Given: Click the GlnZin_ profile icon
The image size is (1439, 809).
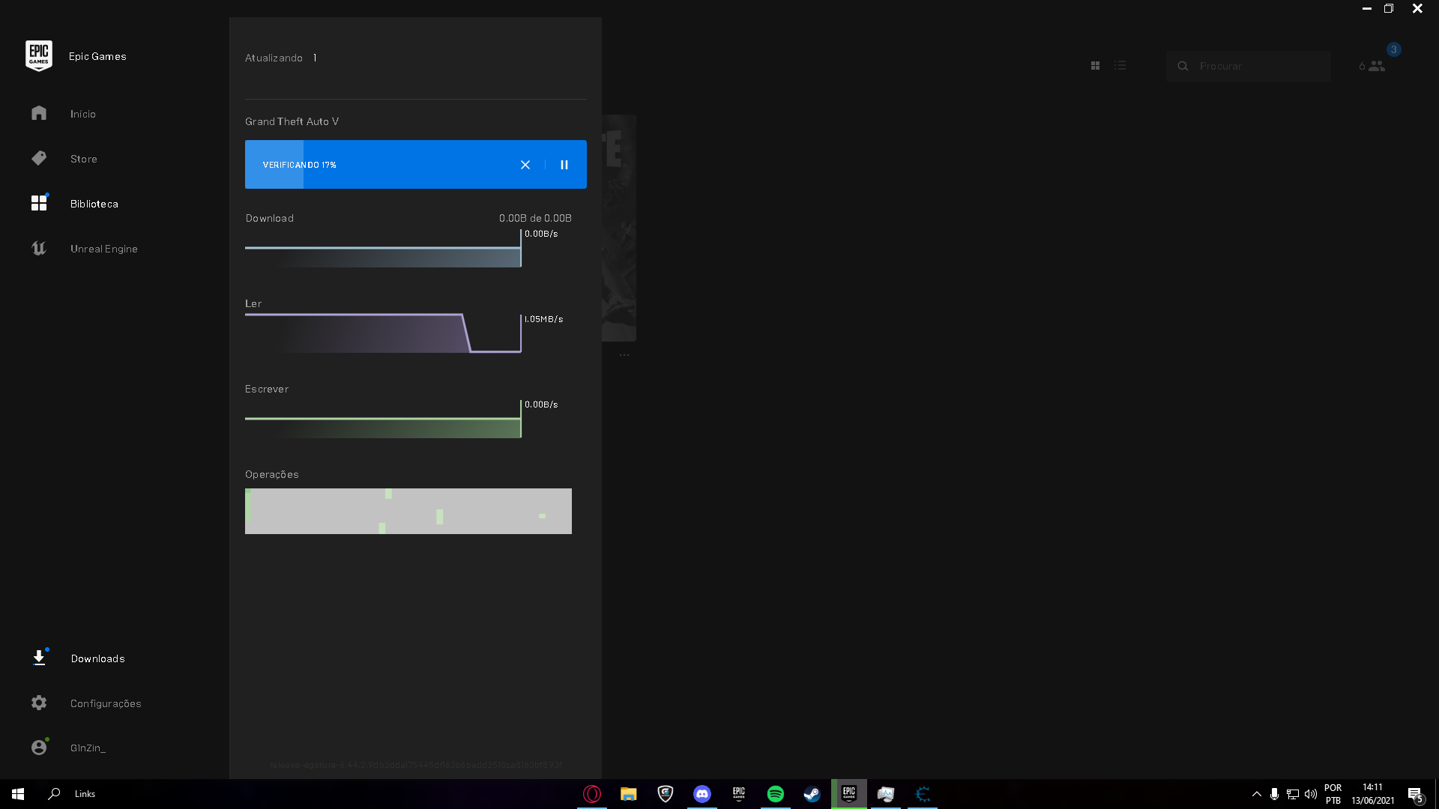Looking at the screenshot, I should pyautogui.click(x=38, y=747).
